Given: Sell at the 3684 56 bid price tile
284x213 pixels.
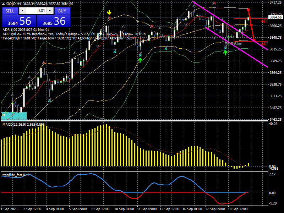Looking at the screenshot, I should pyautogui.click(x=19, y=21).
